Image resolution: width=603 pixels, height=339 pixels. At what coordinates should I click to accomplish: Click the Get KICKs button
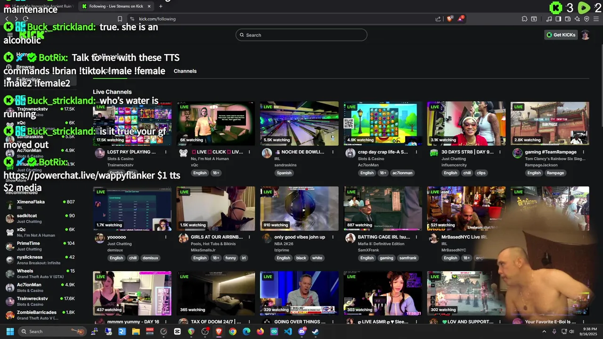(561, 35)
